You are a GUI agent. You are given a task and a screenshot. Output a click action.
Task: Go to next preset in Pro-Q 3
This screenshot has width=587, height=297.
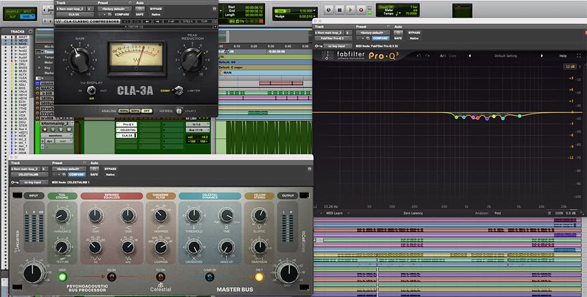541,56
